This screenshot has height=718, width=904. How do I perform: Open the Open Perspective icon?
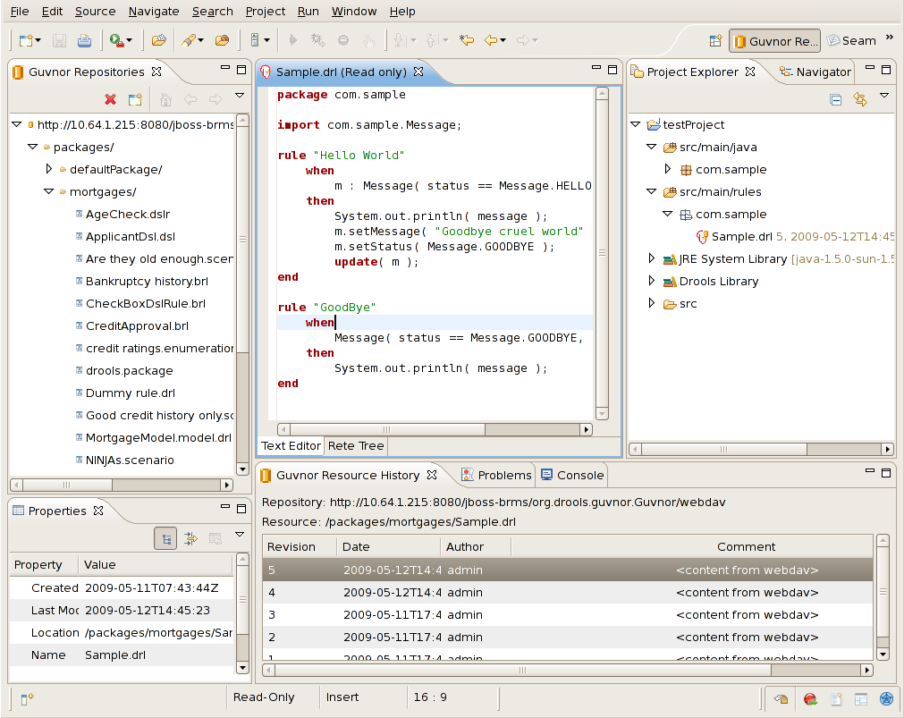(x=715, y=40)
